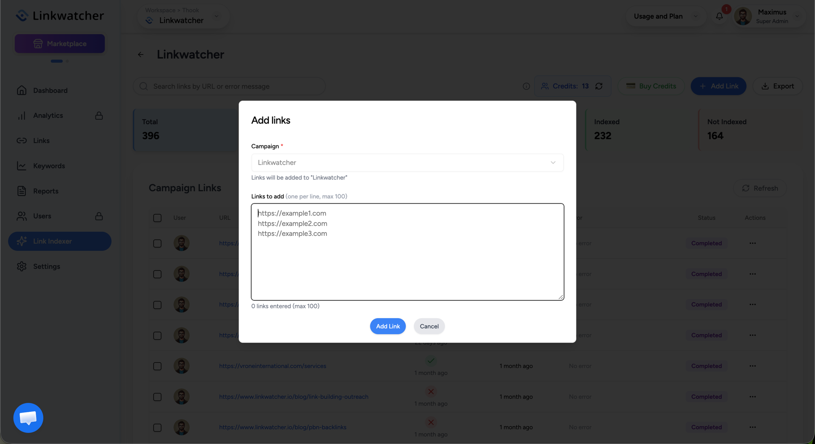815x444 pixels.
Task: Click the Links to add text area
Action: point(407,252)
